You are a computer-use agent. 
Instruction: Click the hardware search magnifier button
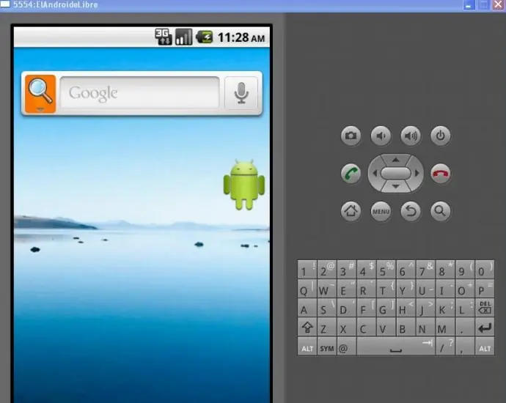(441, 211)
